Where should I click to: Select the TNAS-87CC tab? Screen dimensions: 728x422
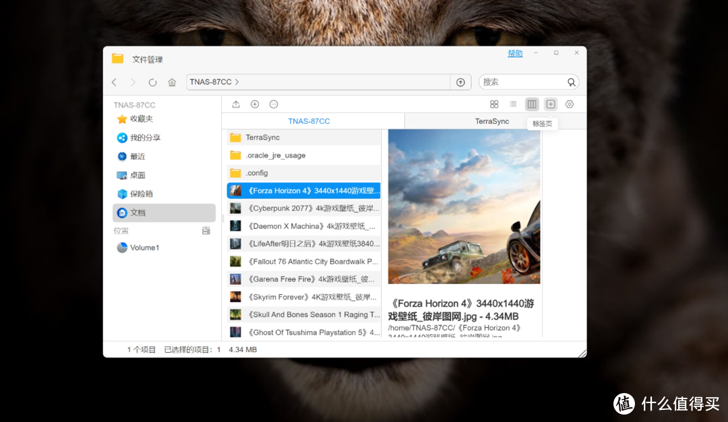[309, 121]
